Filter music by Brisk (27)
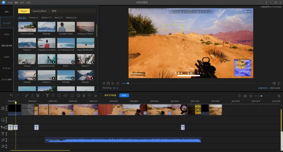This screenshot has width=283, height=152. [x=59, y=17]
